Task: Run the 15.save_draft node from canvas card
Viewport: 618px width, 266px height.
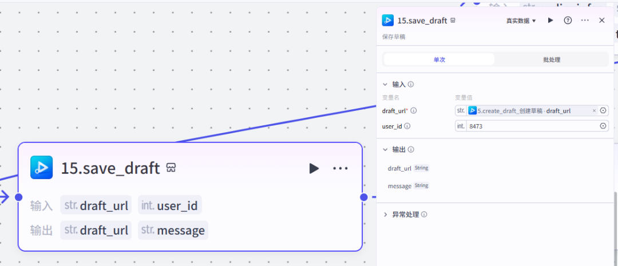Action: pos(314,169)
